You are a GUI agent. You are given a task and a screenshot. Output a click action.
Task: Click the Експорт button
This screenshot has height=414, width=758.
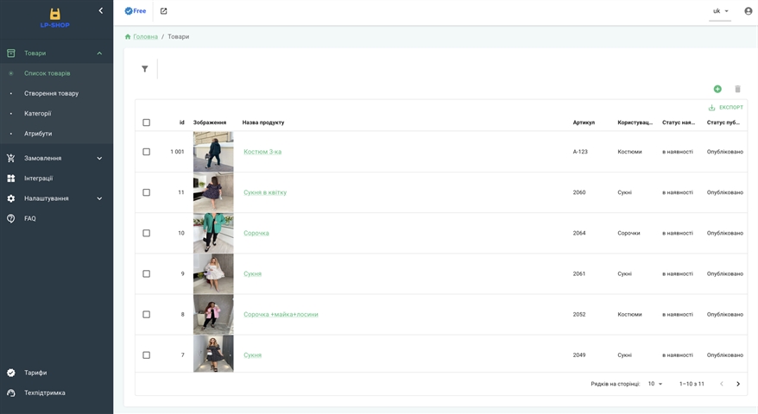point(725,108)
